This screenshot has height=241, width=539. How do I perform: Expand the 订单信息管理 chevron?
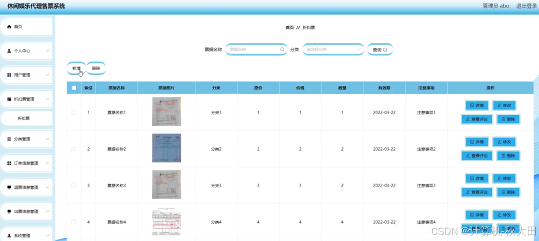point(47,163)
